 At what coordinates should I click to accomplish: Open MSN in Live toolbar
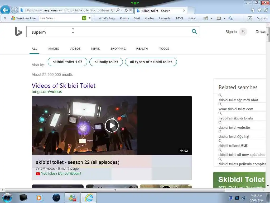(x=179, y=18)
